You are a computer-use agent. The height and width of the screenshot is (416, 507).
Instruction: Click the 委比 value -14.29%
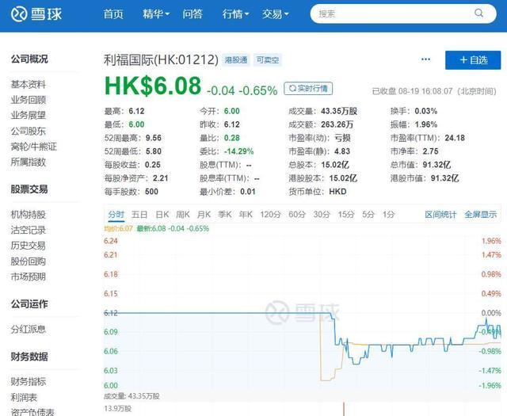coord(239,151)
